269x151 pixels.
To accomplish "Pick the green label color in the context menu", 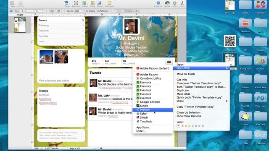I will pos(193,126).
